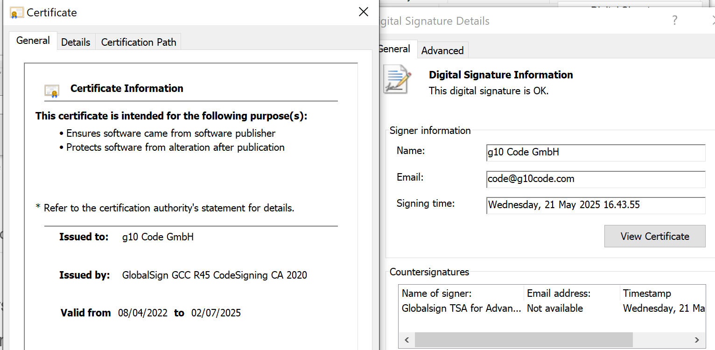Image resolution: width=715 pixels, height=350 pixels.
Task: Select the Certificate dialog General tab
Action: (33, 41)
